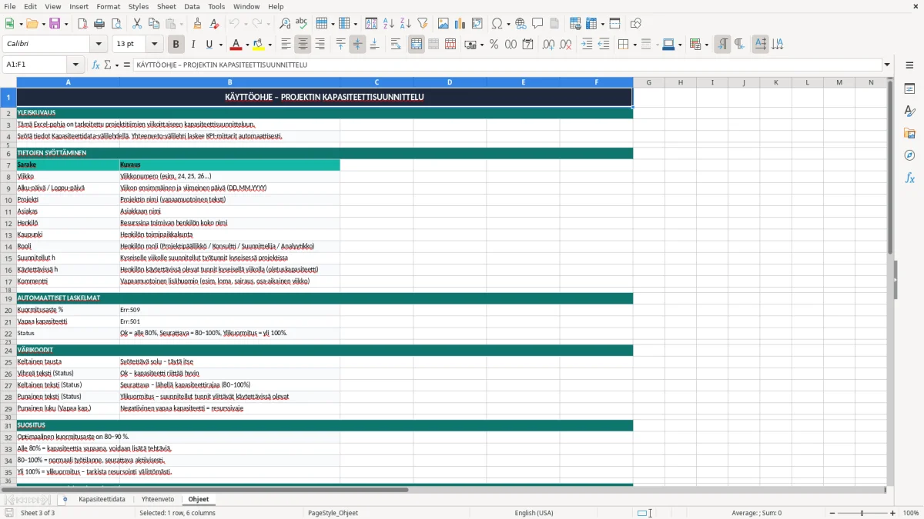Expand Name Box dropdown
This screenshot has width=924, height=519.
tap(75, 65)
